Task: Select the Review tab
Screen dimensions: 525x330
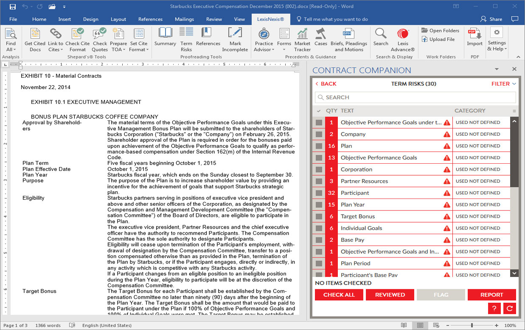Action: pyautogui.click(x=214, y=19)
